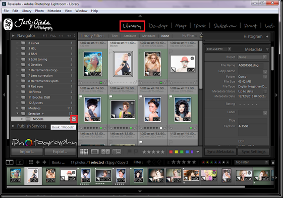Screen dimensions: 283x198
Task: Toggle the flag on the fur hat photo
Action: (x=81, y=96)
